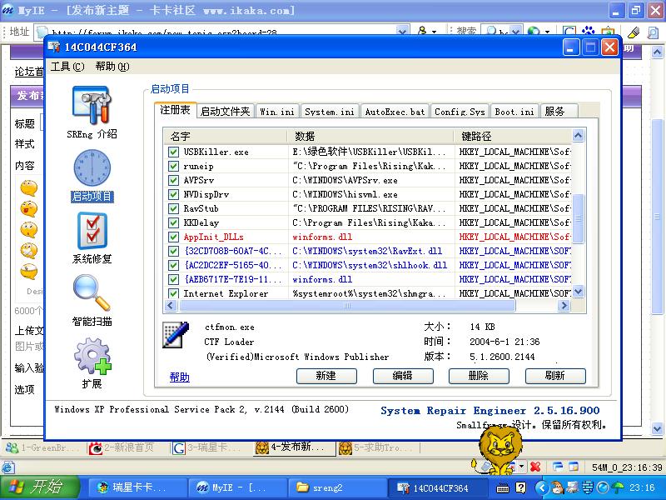Uncheck the USBKiller.exe startup entry
666x500 pixels.
173,152
